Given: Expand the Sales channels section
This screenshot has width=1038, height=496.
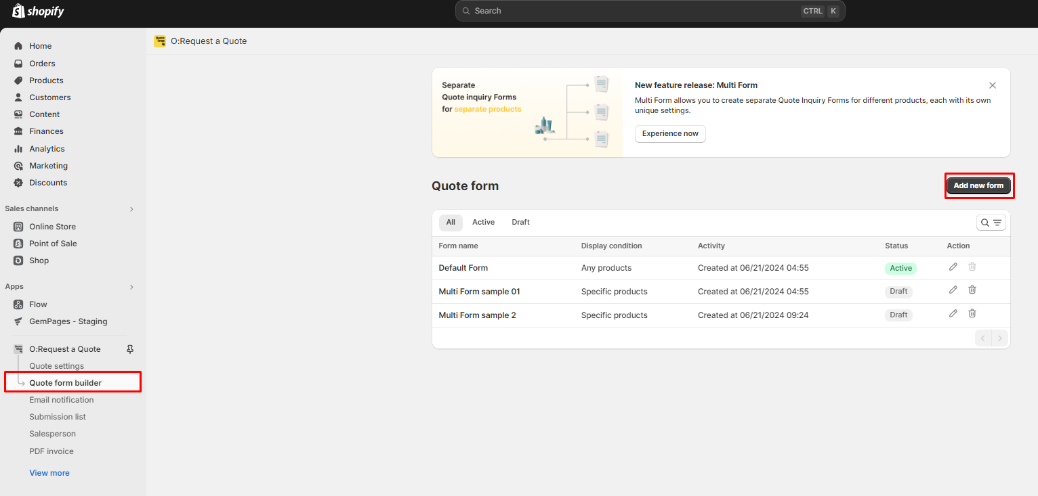Looking at the screenshot, I should [131, 208].
